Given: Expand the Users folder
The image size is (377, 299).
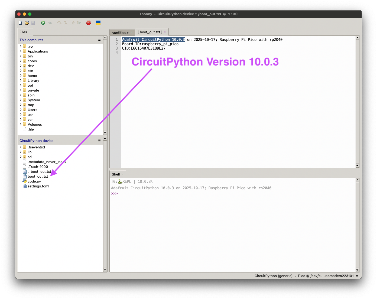Looking at the screenshot, I should pos(20,110).
